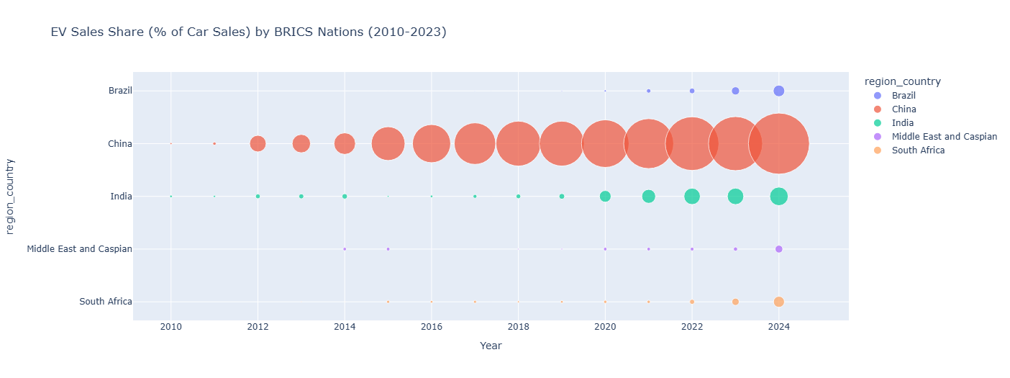Click the Middle East and Caspian 2024 bubble
Screen dimensions: 1010x378
click(778, 249)
